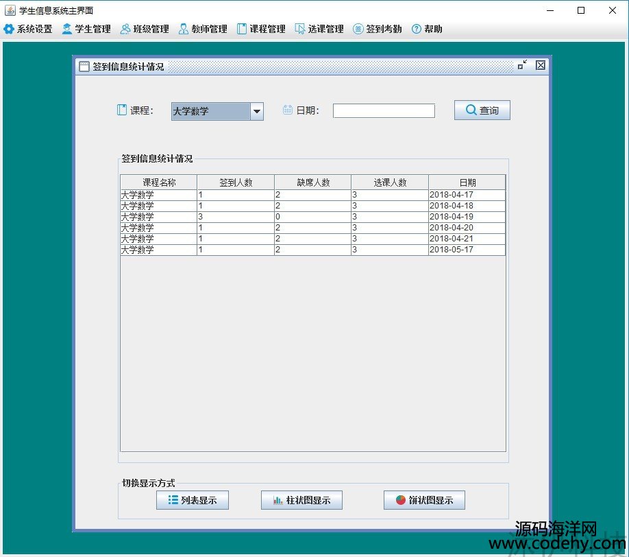Click 大学数学 in the 2018-04-17 row
Image resolution: width=629 pixels, height=557 pixels.
point(159,195)
